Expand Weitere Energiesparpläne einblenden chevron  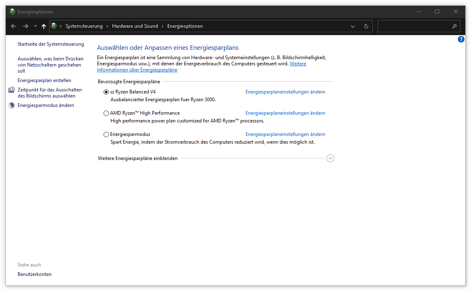click(x=330, y=158)
